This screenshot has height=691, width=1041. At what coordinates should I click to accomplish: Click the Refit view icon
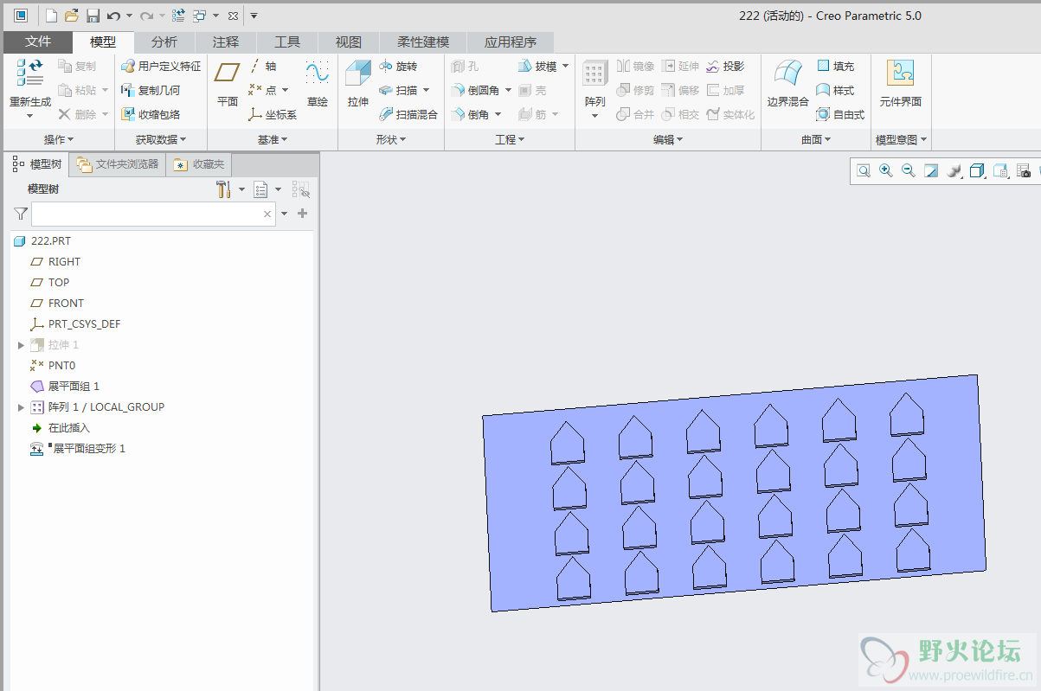coord(863,170)
